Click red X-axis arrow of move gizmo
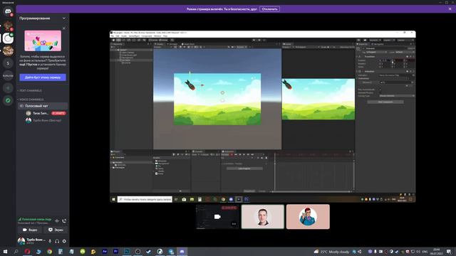 click(x=202, y=85)
